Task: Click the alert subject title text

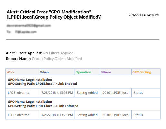Action: (54, 14)
